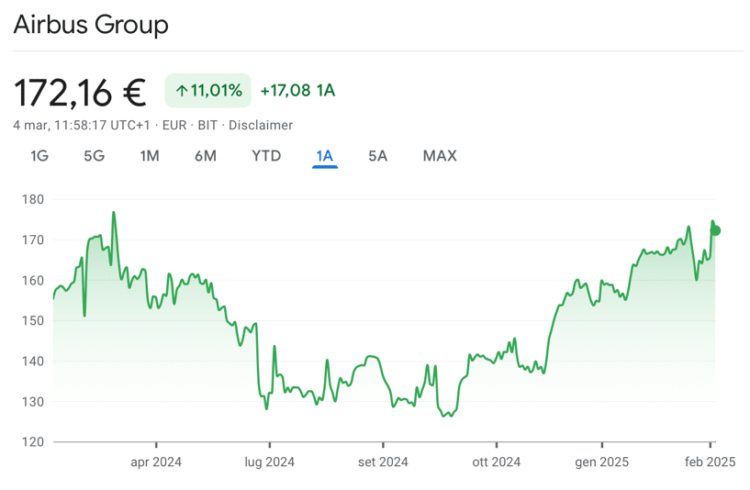Screen dimensions: 750x490
Task: Click the up arrow in percentage badge
Action: pos(181,90)
